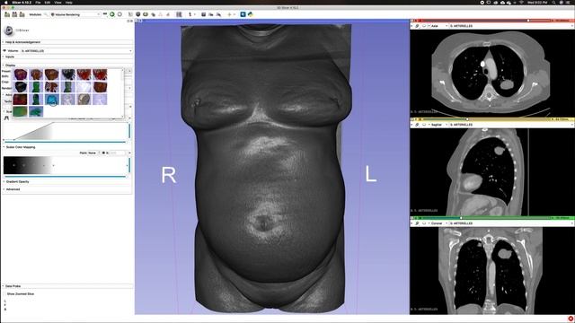Screen dimensions: 575x323
Task: Collapse Scalar Color Mapping section
Action: [x=66, y=147]
